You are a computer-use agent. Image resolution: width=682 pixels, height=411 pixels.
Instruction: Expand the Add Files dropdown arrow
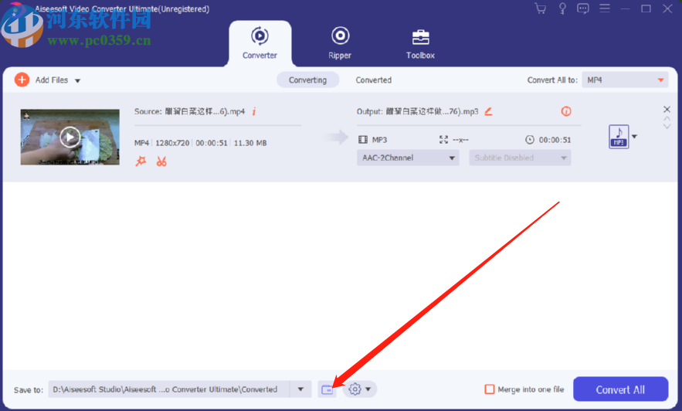point(77,80)
